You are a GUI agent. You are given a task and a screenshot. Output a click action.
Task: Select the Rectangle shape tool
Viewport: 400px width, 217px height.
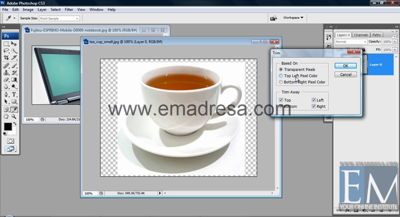14,102
